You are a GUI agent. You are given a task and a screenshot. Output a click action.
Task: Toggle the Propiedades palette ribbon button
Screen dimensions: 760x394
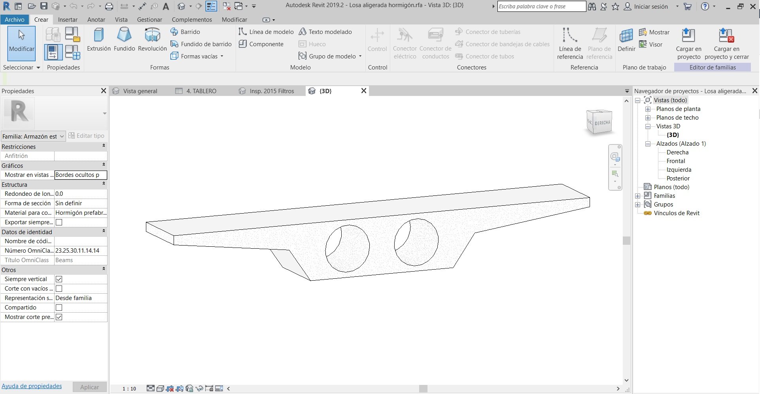point(53,52)
